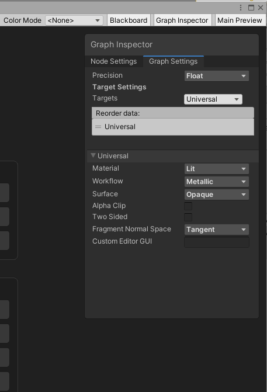Click the Universal reorder drag handle icon

pos(98,127)
